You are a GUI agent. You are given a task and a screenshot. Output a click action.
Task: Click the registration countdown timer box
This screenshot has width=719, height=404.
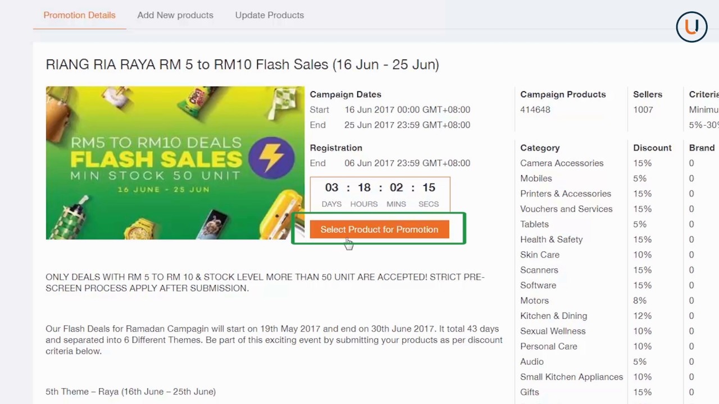coord(380,193)
